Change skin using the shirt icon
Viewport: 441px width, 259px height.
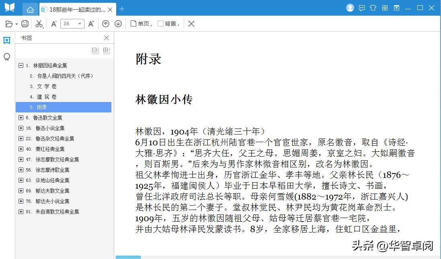(373, 8)
